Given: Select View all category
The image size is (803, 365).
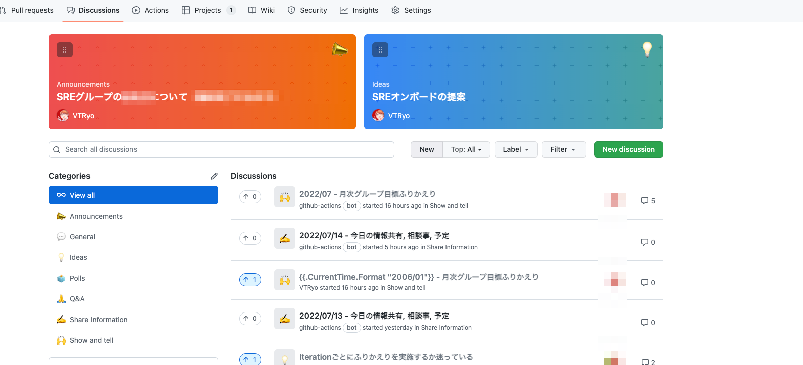Looking at the screenshot, I should 133,195.
